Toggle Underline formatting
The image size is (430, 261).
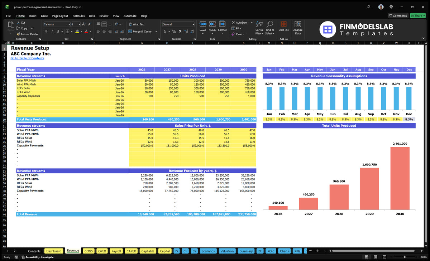(x=58, y=32)
